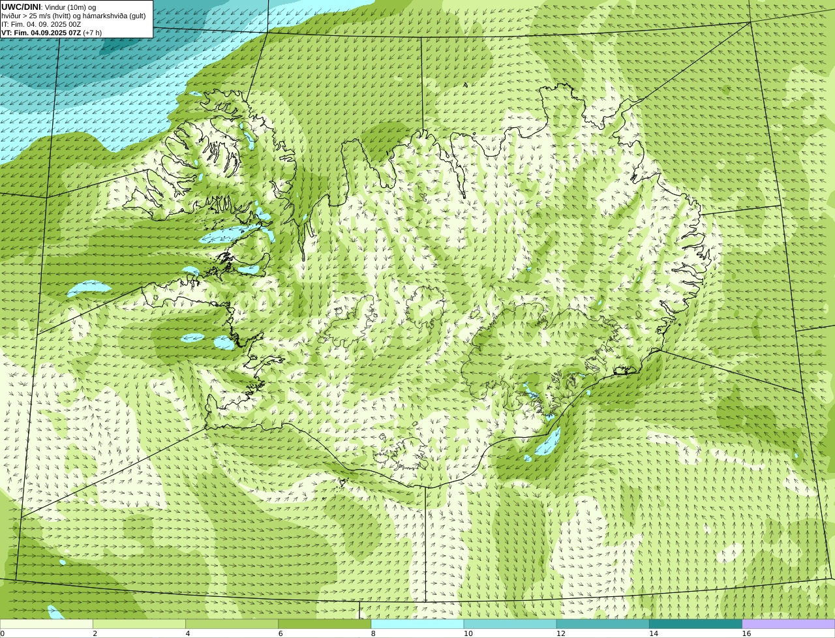Click the light yellow-green 2–4 m/s legend swatch
The image size is (835, 638).
tap(139, 624)
